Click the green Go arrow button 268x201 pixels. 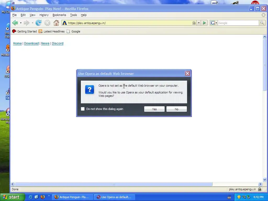[x=204, y=23]
